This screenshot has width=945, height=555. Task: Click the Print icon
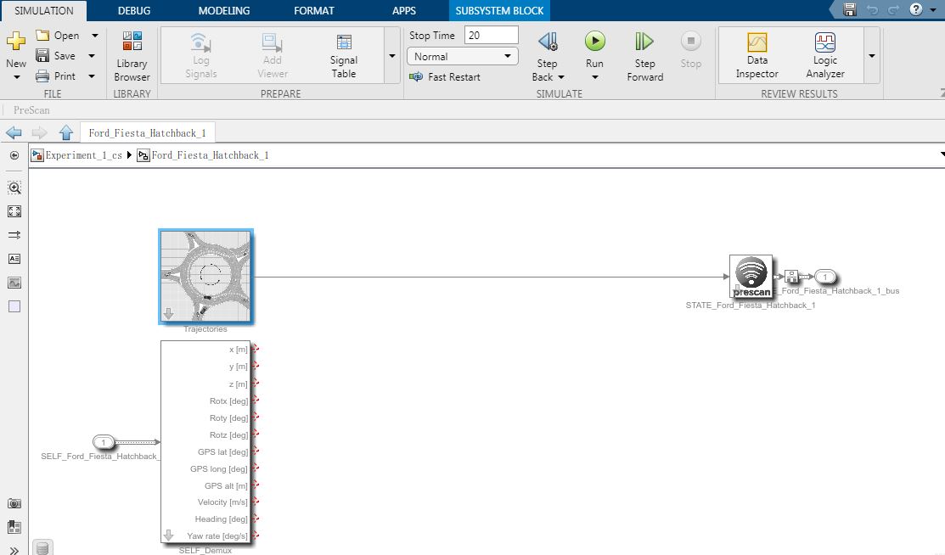pos(42,76)
